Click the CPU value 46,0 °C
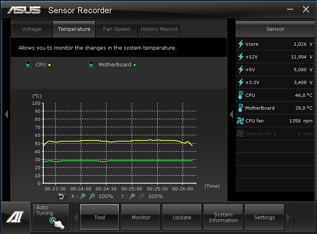This screenshot has width=317, height=234. 304,95
